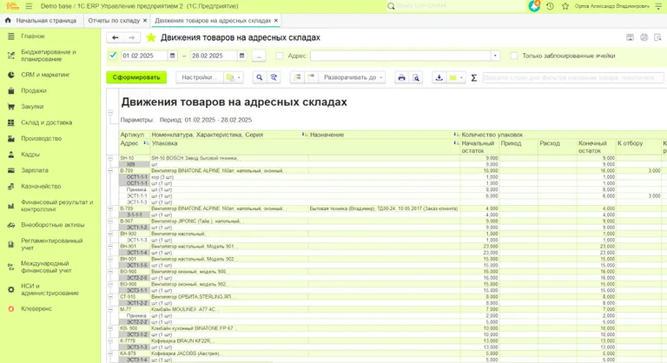The image size is (667, 363).
Task: Click the save report to file icon
Action: pos(439,77)
